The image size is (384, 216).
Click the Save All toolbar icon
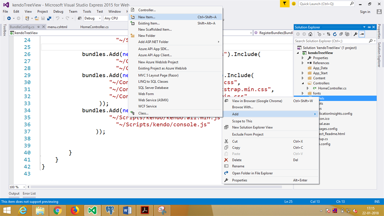(x=49, y=18)
